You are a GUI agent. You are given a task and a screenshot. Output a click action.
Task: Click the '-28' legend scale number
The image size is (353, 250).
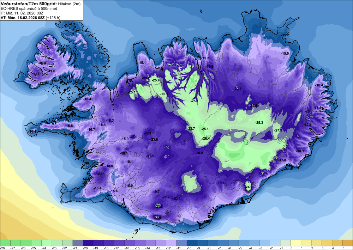[x=2, y=248]
